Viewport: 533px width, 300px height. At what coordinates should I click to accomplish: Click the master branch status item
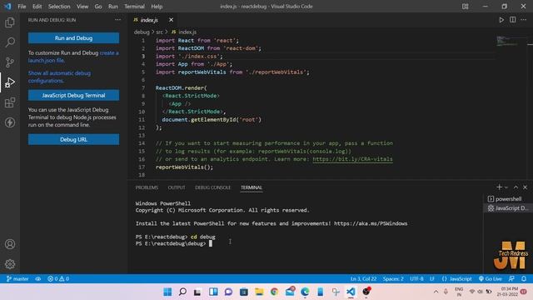coord(17,278)
